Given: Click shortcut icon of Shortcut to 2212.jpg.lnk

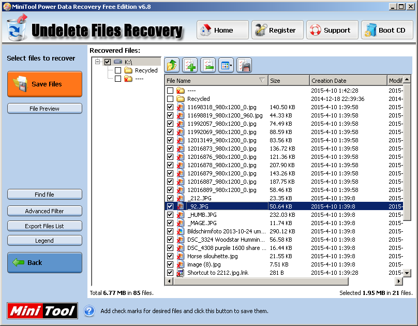Looking at the screenshot, I should (181, 273).
